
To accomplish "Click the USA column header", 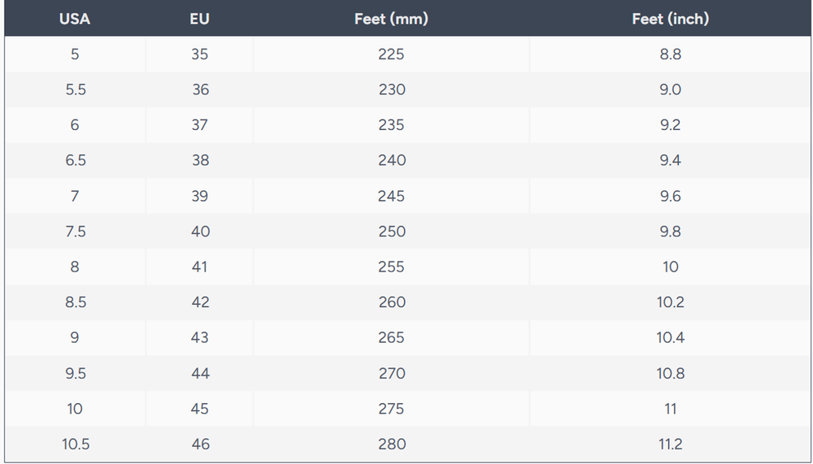I will coord(75,19).
